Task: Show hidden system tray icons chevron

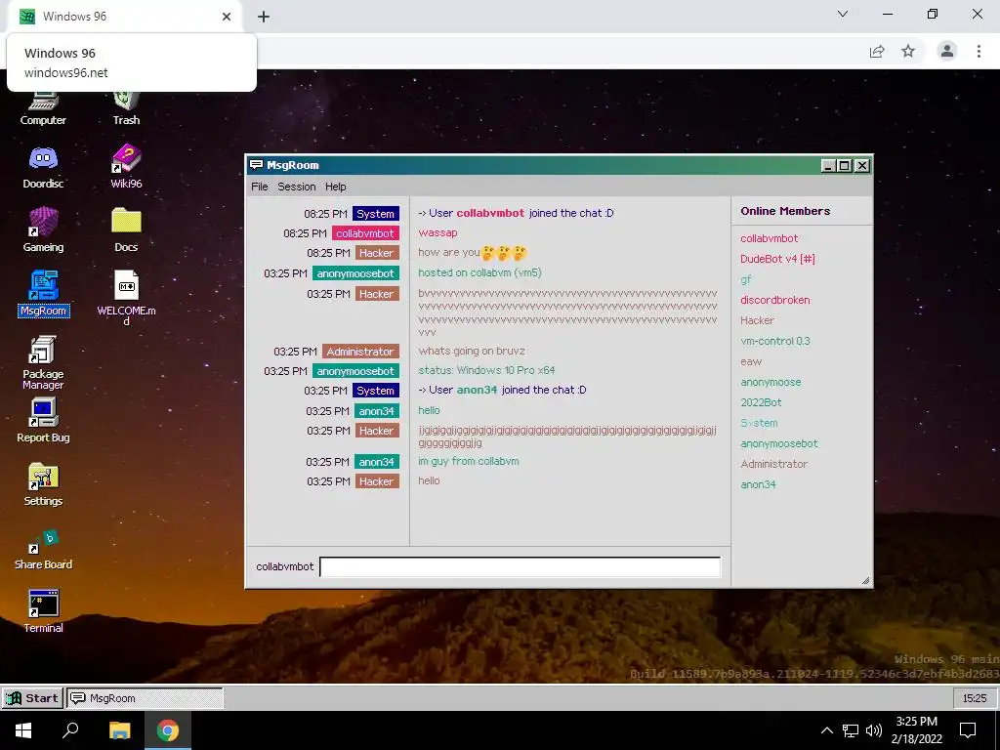Action: pos(826,730)
